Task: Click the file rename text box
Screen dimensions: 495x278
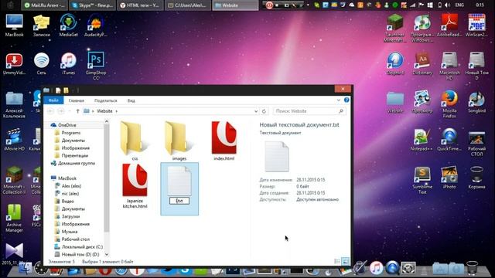Action: 179,201
